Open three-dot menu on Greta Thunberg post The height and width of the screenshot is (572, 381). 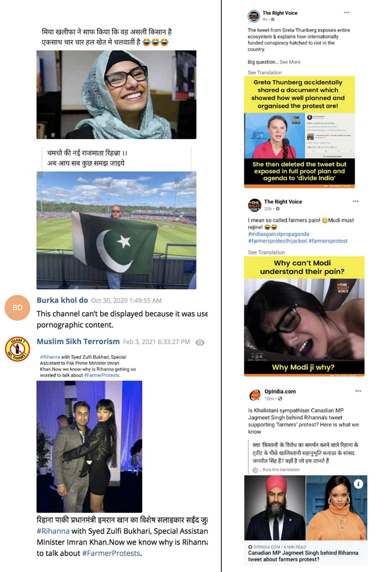point(347,13)
